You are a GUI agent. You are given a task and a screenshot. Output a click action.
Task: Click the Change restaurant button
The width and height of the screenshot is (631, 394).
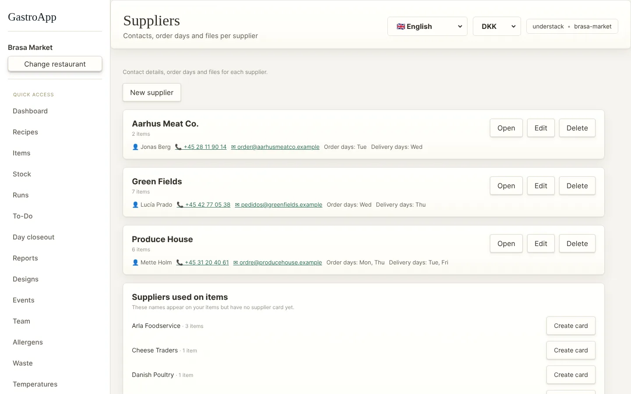55,64
